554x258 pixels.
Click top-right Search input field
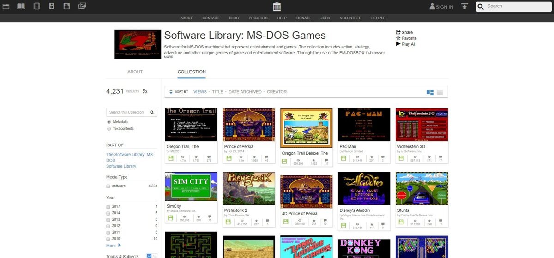[x=514, y=6]
